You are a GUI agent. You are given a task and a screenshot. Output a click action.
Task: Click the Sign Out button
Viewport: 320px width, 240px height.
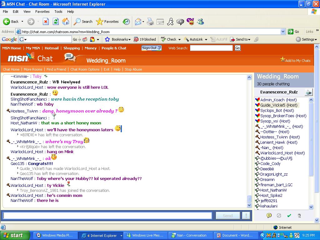[x=152, y=48]
